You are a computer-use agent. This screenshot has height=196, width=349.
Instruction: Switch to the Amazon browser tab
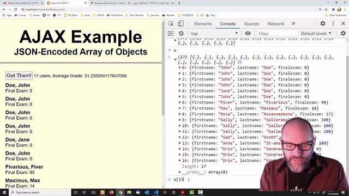(x=110, y=3)
